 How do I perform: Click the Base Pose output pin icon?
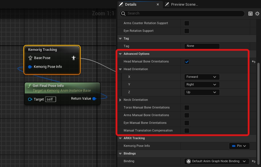coord(74,58)
